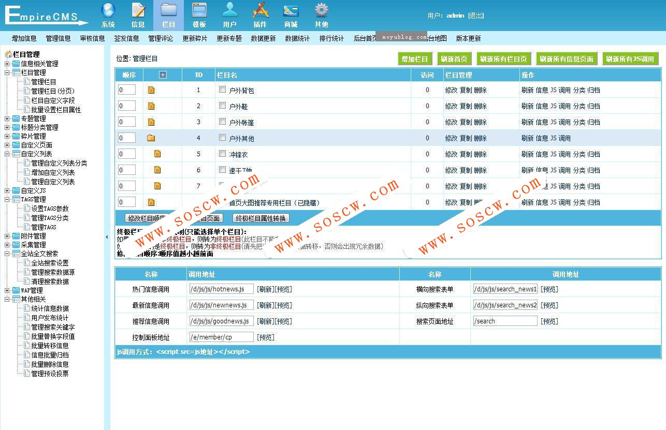Select the 栏目 folder icon in the top bar
This screenshot has height=430, width=666.
(x=169, y=10)
